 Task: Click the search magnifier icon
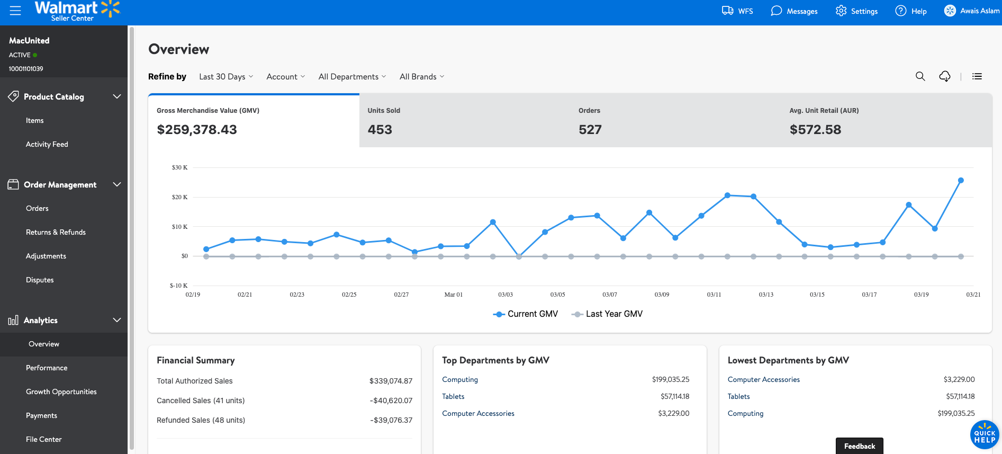click(920, 76)
